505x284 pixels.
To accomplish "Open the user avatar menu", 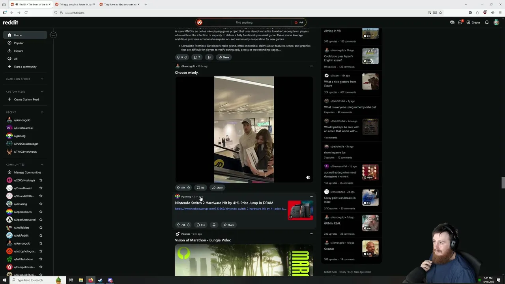I will tap(496, 22).
